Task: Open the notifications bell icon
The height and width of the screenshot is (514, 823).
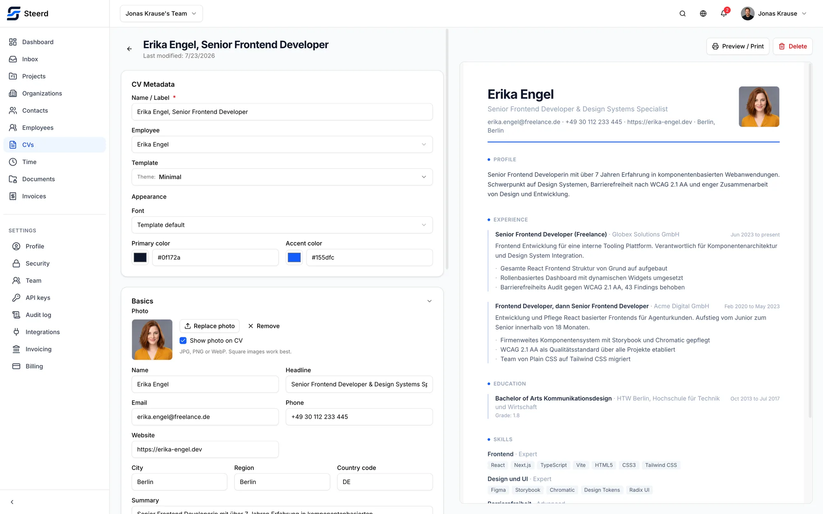Action: pos(724,14)
